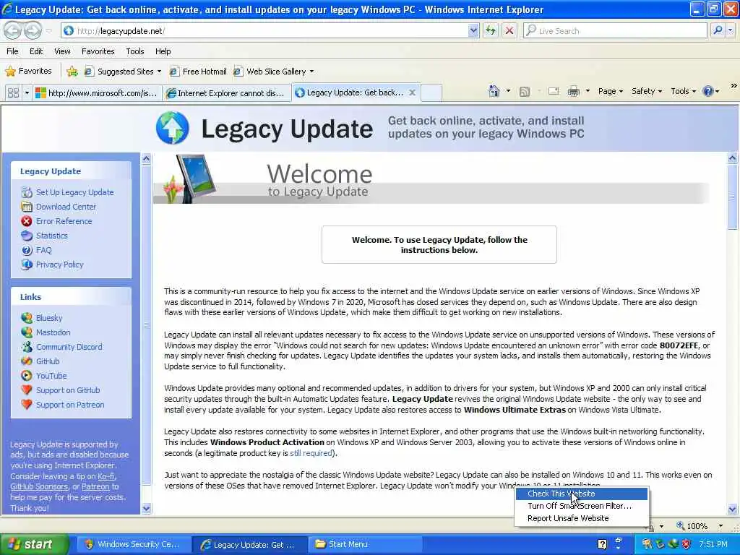Click the Print icon
This screenshot has height=555, width=740.
click(573, 91)
